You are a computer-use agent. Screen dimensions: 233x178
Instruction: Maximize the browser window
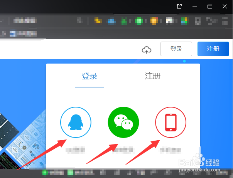click(x=210, y=7)
